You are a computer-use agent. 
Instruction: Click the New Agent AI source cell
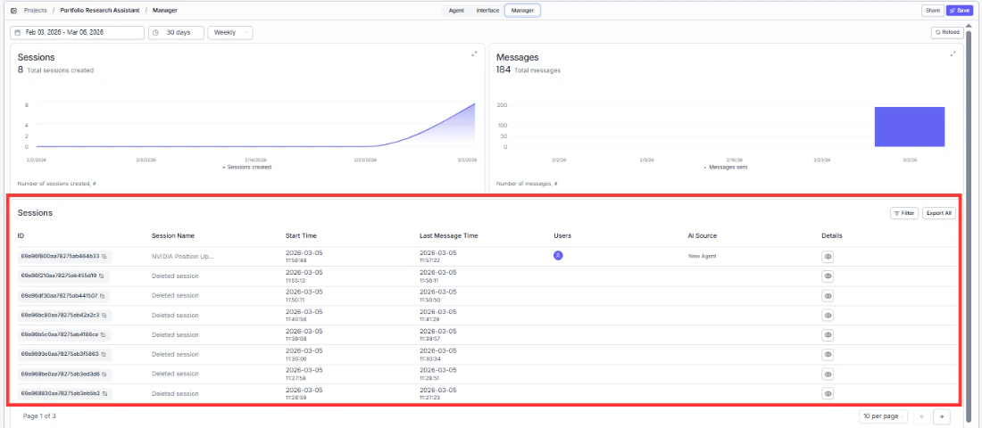click(702, 257)
